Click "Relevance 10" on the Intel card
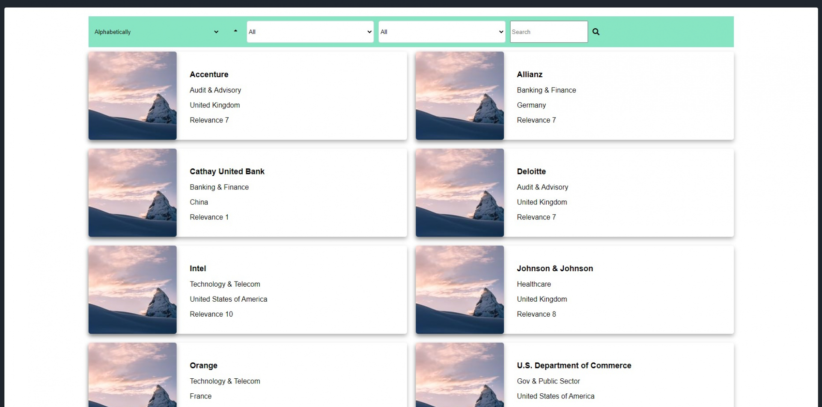The width and height of the screenshot is (822, 407). pyautogui.click(x=211, y=314)
